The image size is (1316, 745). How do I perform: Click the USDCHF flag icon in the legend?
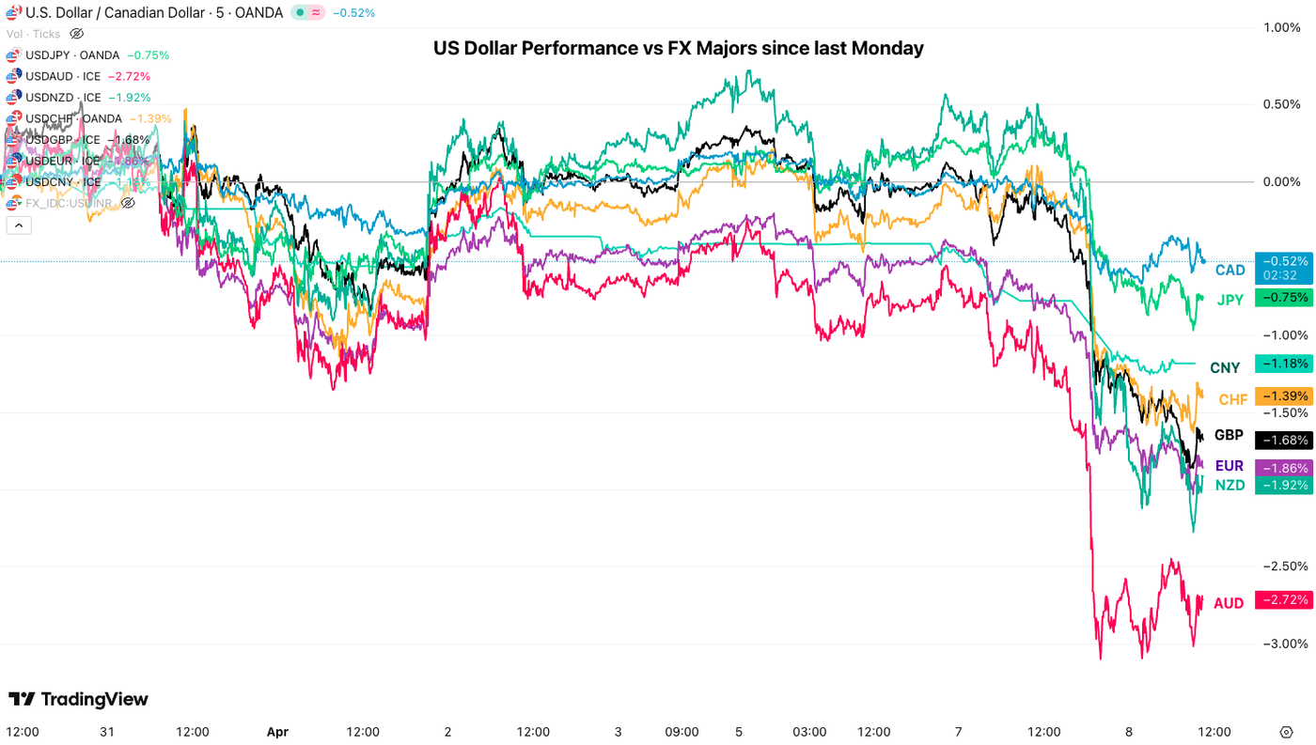click(11, 116)
